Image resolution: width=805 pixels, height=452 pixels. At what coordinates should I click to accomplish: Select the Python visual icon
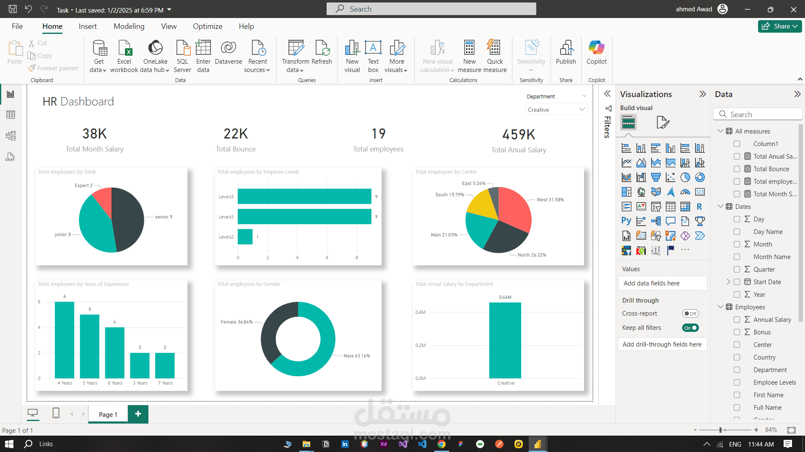[x=626, y=221]
